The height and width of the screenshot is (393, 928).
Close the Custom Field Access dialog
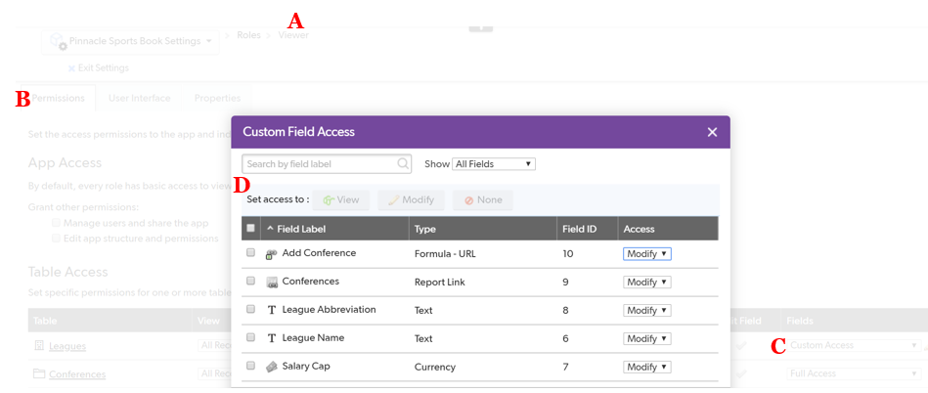tap(712, 132)
